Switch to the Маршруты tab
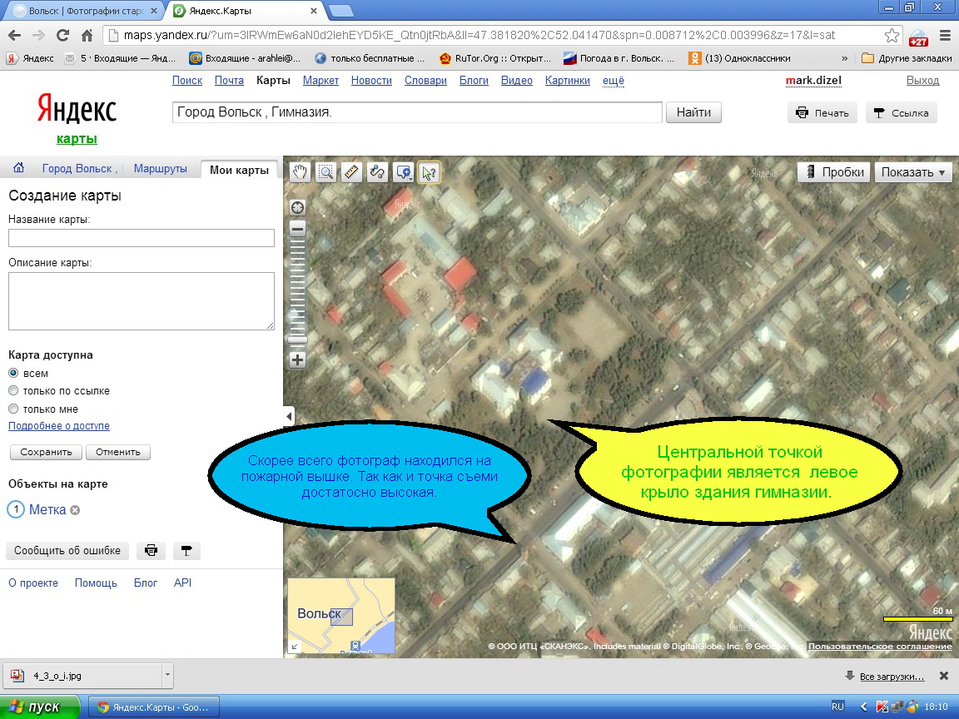This screenshot has height=719, width=959. (161, 169)
